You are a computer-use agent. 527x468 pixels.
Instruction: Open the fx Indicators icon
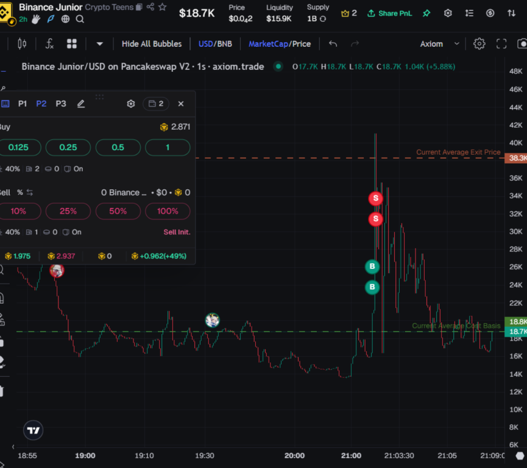pos(49,44)
